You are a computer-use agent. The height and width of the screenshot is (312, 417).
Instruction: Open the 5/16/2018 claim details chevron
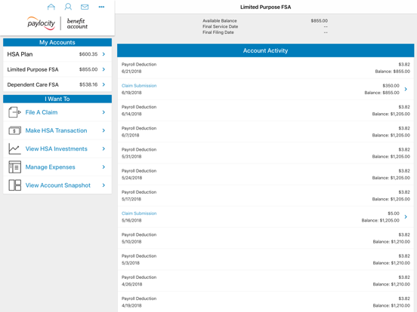point(406,217)
